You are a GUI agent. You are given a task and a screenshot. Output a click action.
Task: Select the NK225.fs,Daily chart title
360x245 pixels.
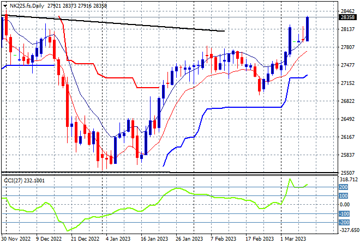coord(27,6)
